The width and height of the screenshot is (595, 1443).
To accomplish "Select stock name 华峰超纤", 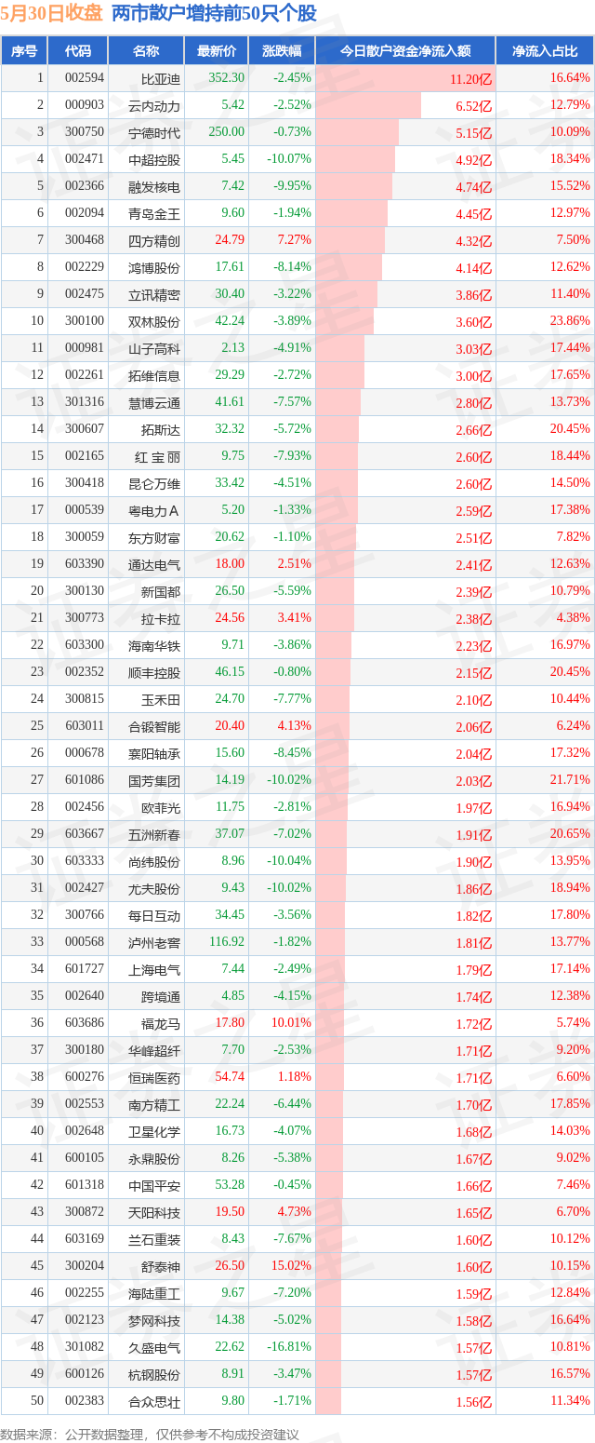I will [154, 1050].
